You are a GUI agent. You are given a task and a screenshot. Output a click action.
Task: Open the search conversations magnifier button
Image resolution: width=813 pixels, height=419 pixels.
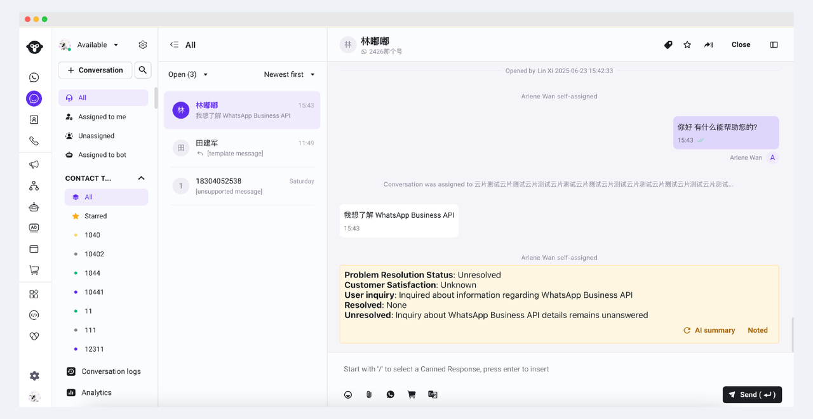pyautogui.click(x=143, y=70)
